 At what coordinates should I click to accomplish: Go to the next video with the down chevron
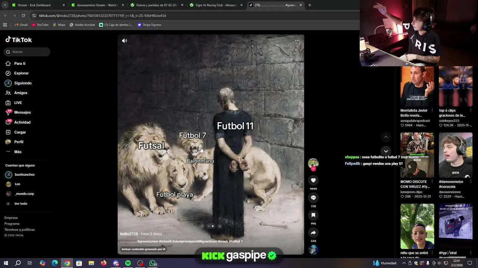pyautogui.click(x=386, y=151)
